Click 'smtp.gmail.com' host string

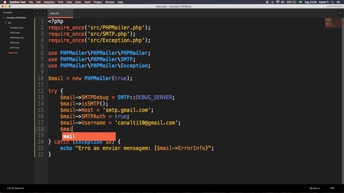click(x=127, y=110)
